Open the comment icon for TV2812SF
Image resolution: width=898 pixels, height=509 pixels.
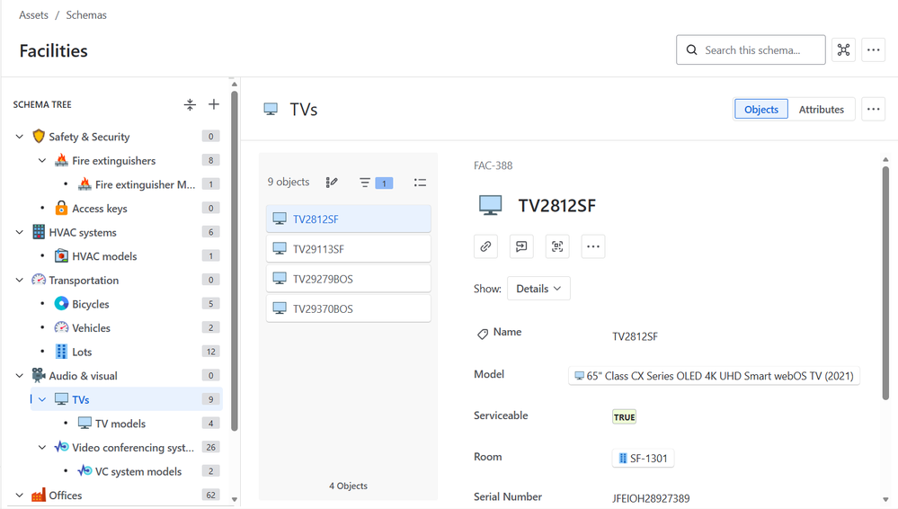pos(521,246)
